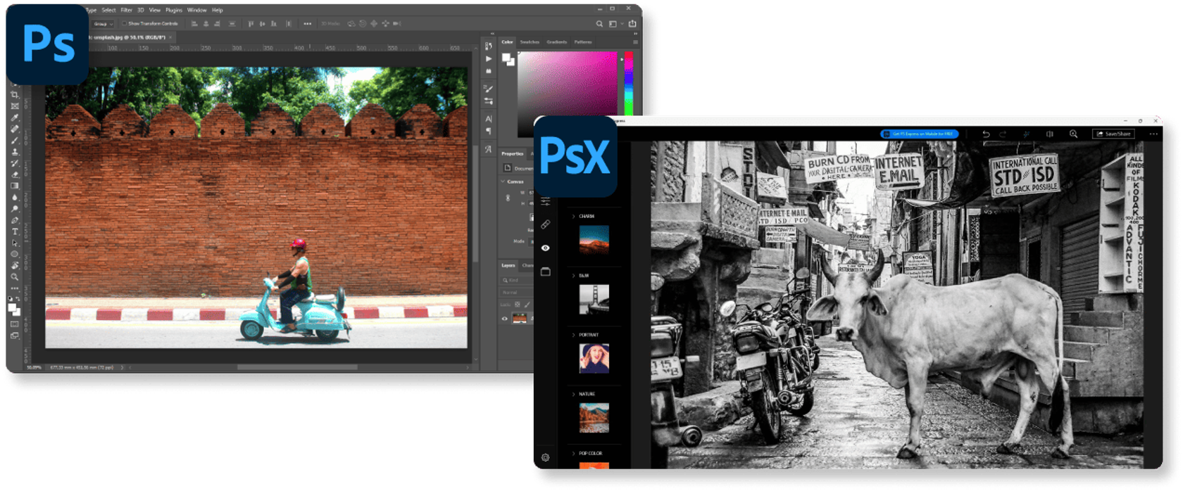
Task: Toggle the before/after compare view icon
Action: [1049, 134]
